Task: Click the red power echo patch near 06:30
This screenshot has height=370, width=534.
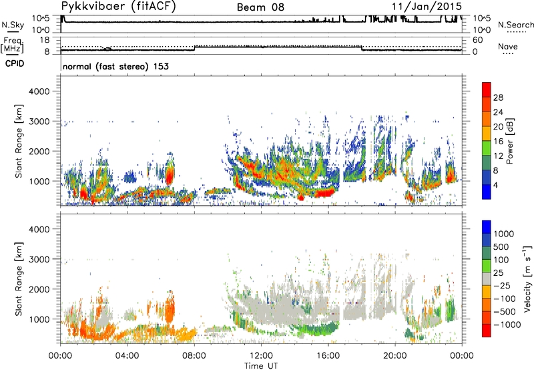Action: click(x=170, y=176)
